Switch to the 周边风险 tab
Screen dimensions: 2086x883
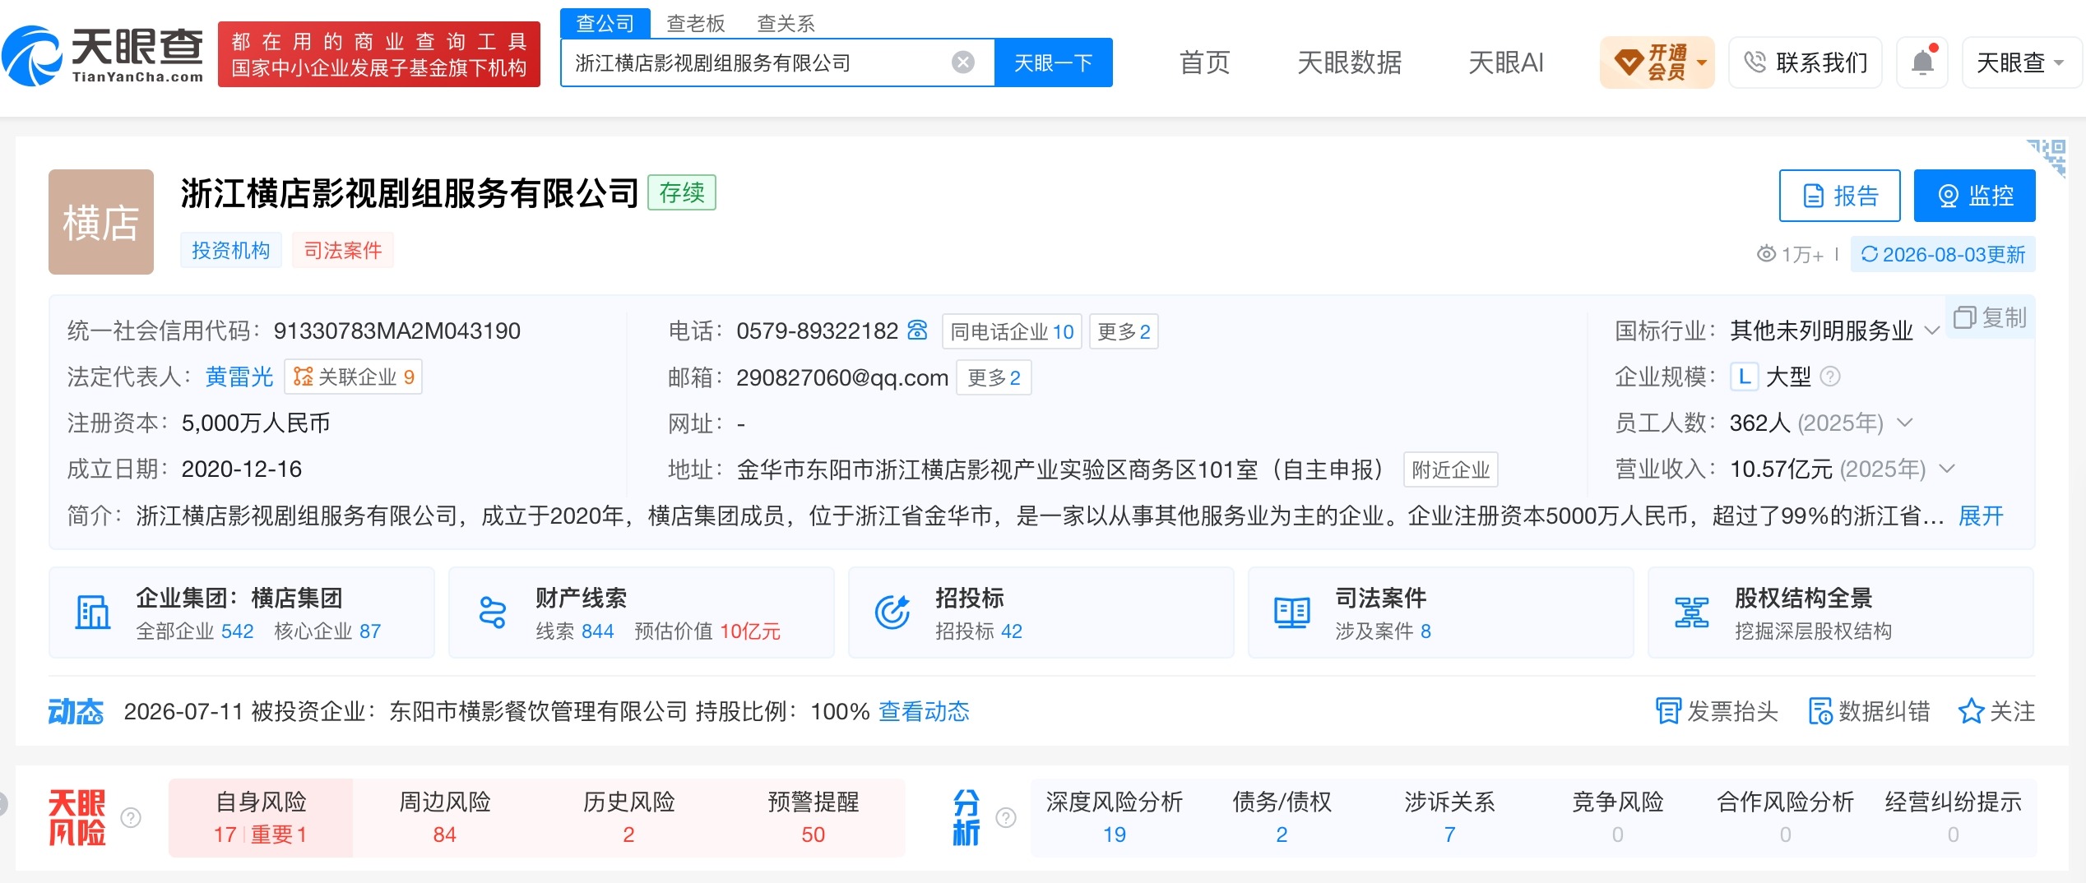point(445,817)
